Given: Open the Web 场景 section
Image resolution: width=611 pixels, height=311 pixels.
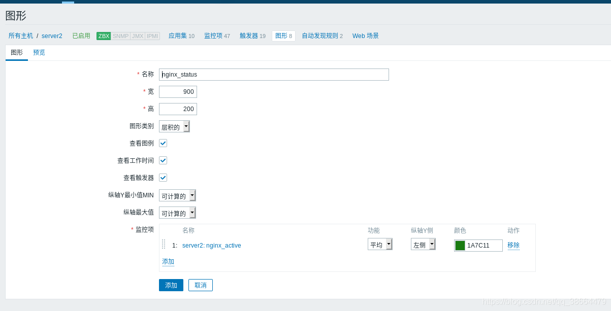Looking at the screenshot, I should 366,36.
